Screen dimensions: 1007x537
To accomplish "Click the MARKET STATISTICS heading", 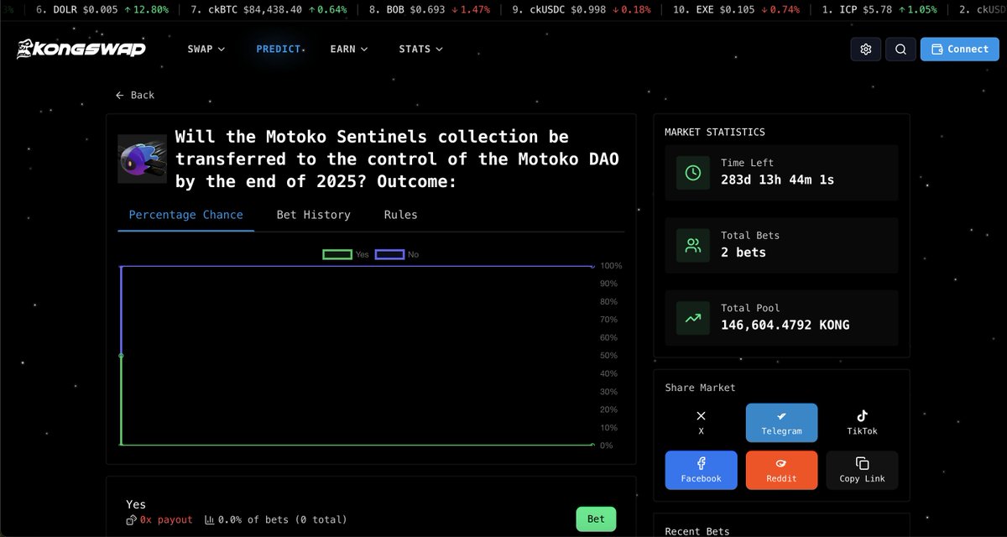I will click(x=715, y=132).
